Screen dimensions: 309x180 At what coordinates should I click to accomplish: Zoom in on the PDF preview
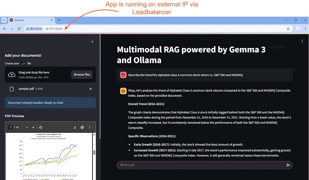pyautogui.click(x=33, y=127)
